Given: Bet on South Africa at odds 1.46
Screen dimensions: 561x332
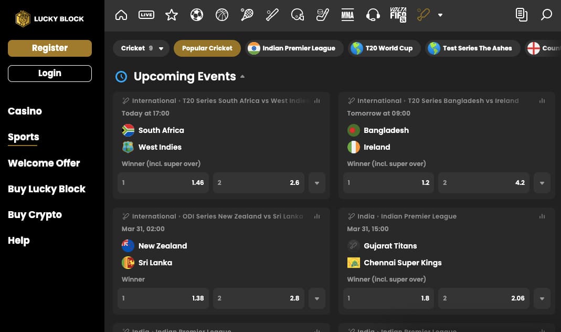Looking at the screenshot, I should click(163, 183).
